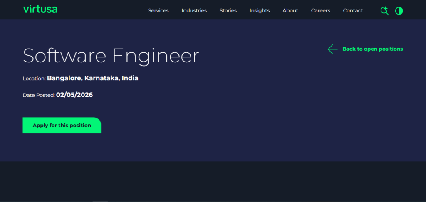Click the horizontal scrollbar thumb at bottom
The image size is (426, 202).
pos(100,202)
